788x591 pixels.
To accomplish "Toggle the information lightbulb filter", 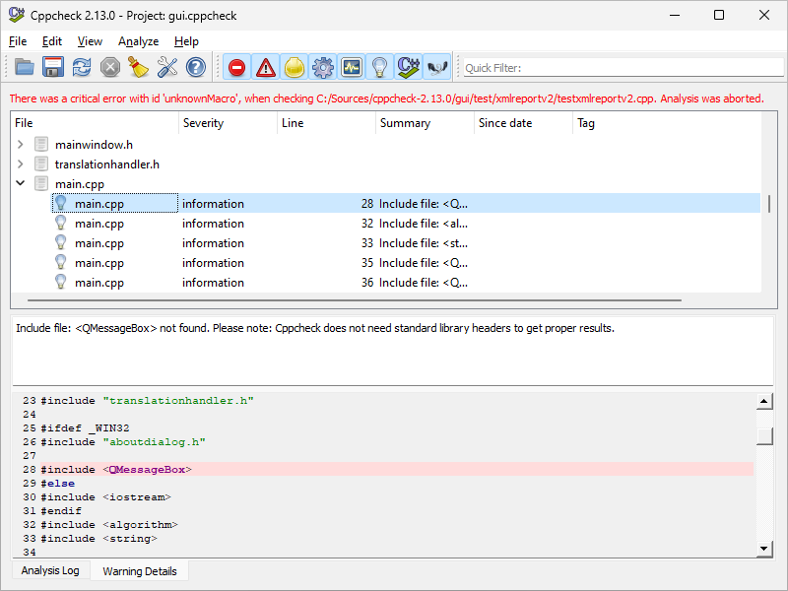I will pos(379,67).
